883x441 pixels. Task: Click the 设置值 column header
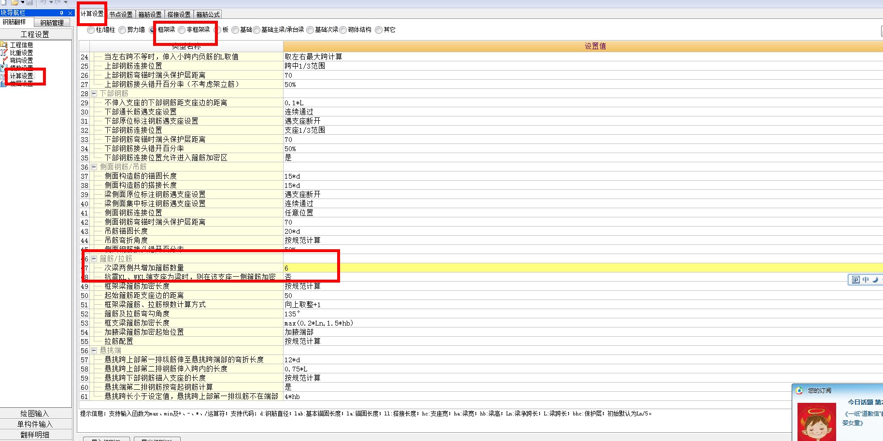(x=583, y=46)
